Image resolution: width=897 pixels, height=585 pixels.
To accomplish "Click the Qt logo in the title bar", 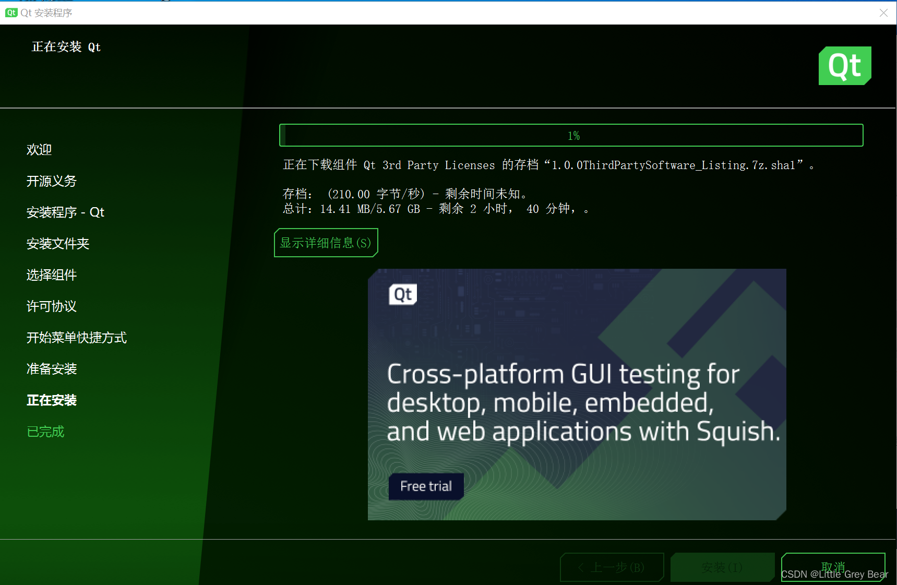I will pyautogui.click(x=11, y=13).
